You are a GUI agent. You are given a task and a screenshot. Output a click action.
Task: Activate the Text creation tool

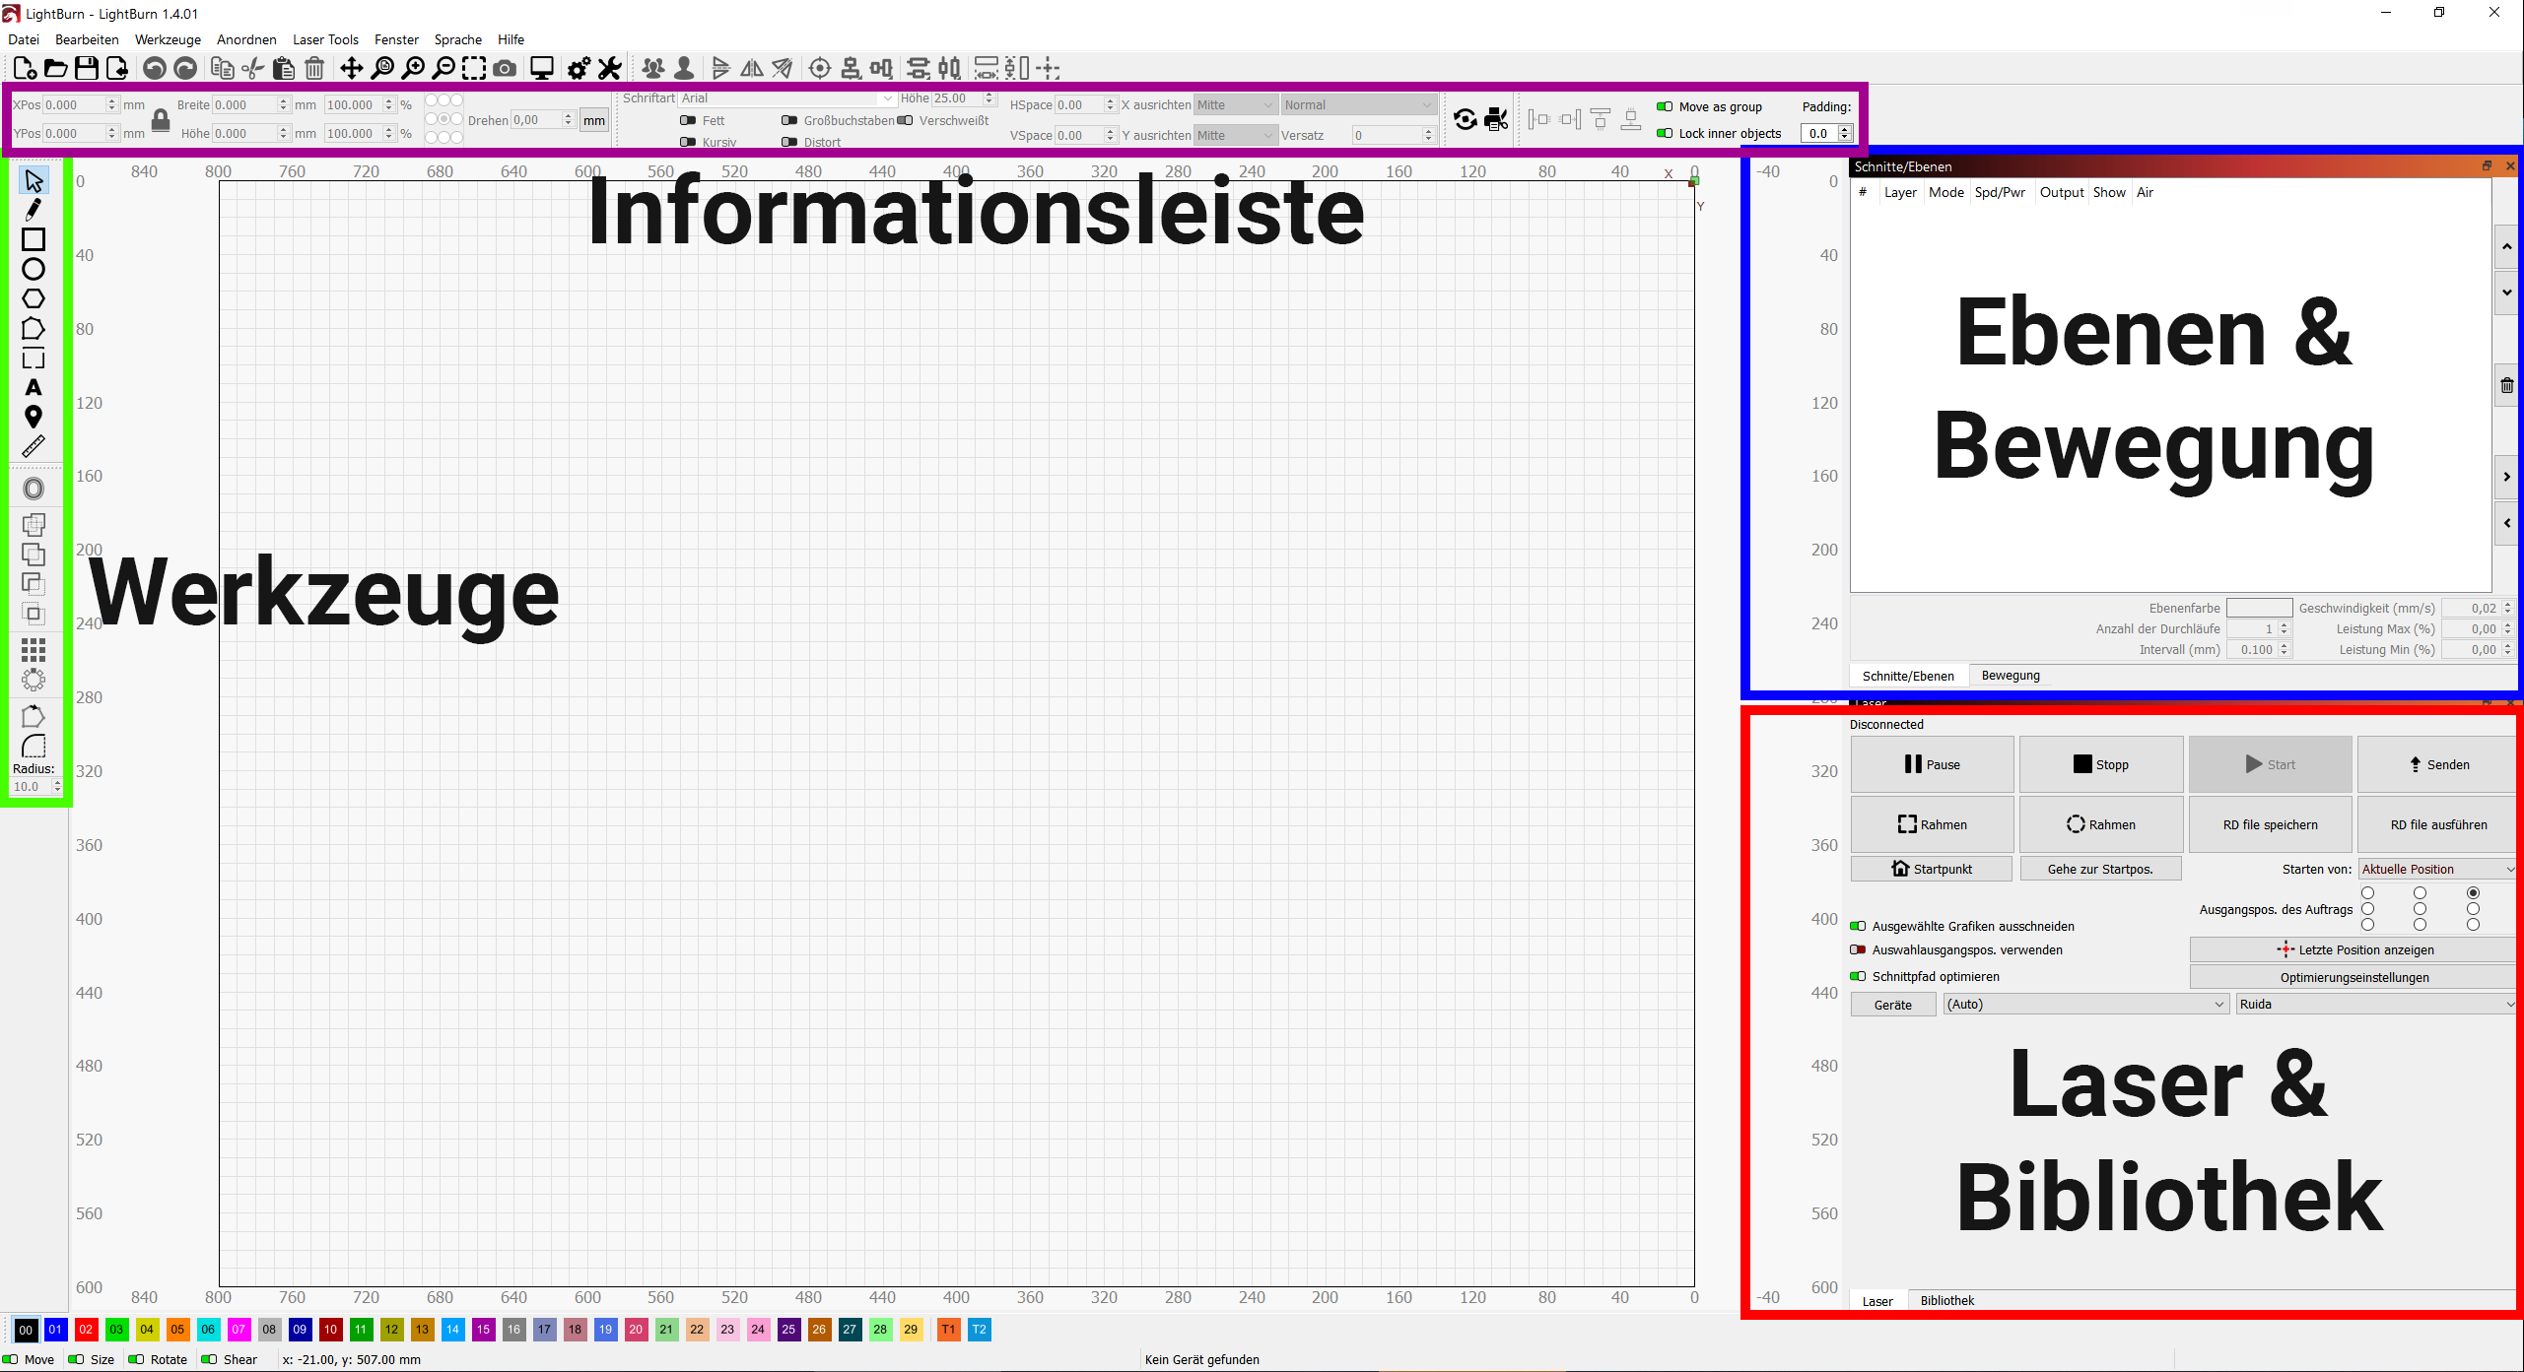(34, 387)
